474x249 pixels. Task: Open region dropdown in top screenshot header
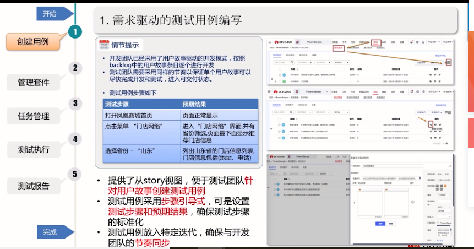click(433, 42)
